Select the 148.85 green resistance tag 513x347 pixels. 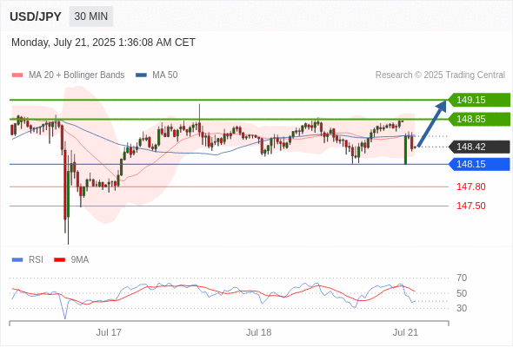[479, 119]
